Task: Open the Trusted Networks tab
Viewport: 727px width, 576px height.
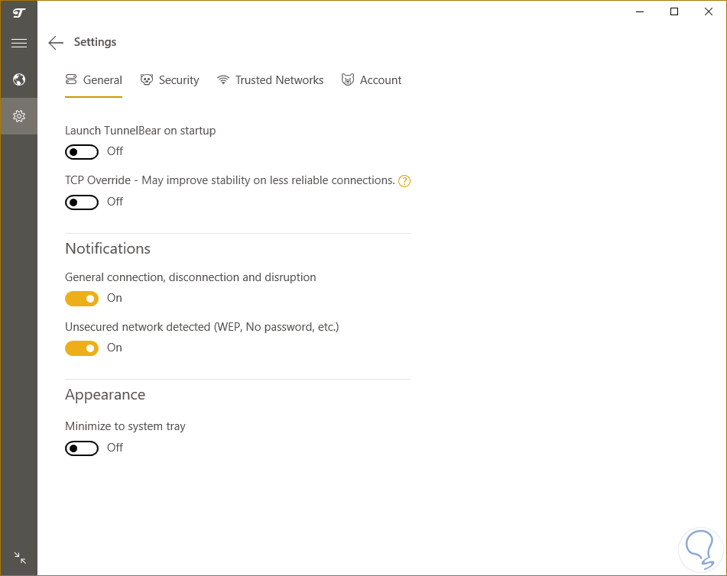Action: pos(279,80)
